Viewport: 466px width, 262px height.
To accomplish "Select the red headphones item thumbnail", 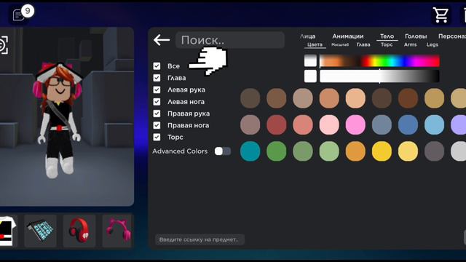I will 79,231.
